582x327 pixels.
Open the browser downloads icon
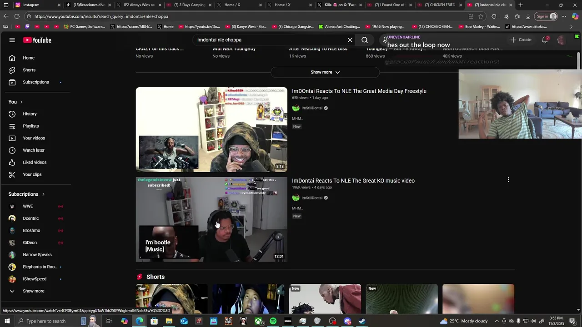pyautogui.click(x=528, y=16)
